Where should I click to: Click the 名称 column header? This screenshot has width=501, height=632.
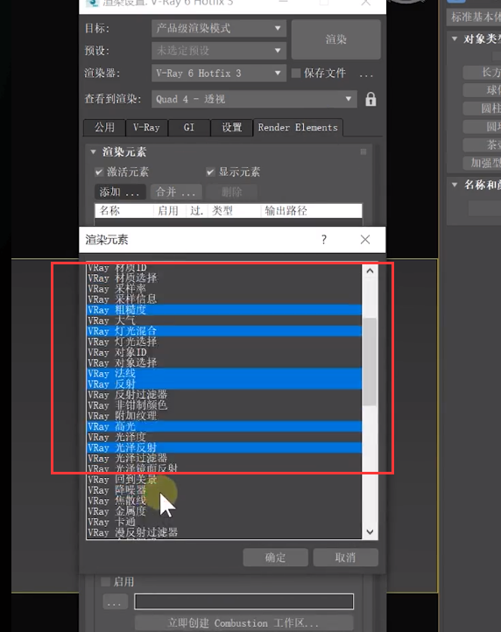point(123,211)
